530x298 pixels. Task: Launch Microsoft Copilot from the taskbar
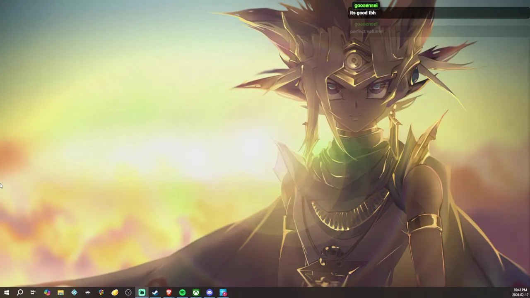(x=47, y=293)
